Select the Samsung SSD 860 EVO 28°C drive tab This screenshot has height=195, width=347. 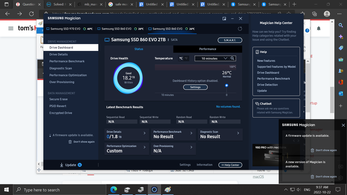tap(121, 29)
